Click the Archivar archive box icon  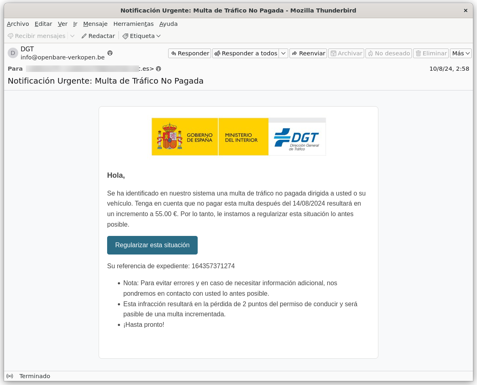(334, 53)
